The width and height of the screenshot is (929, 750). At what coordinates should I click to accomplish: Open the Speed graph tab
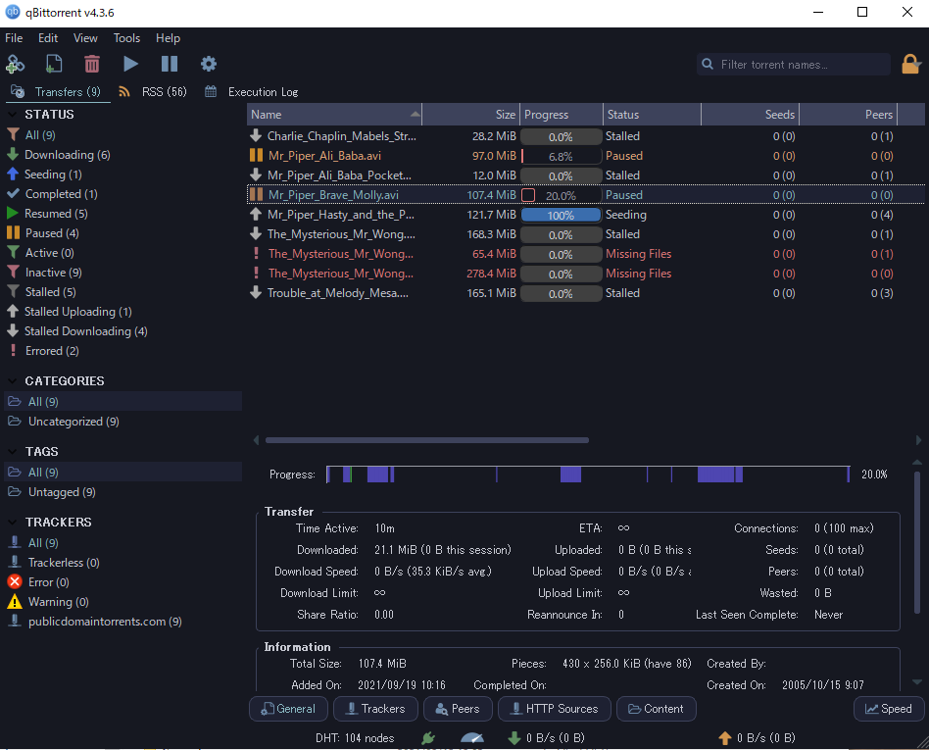(x=889, y=709)
